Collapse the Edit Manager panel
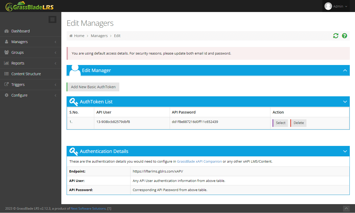 click(x=345, y=70)
